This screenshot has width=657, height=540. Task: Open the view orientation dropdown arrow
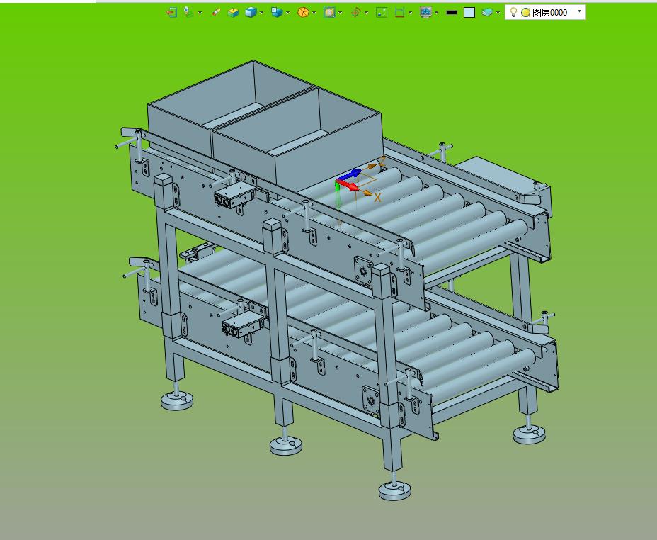[288, 13]
